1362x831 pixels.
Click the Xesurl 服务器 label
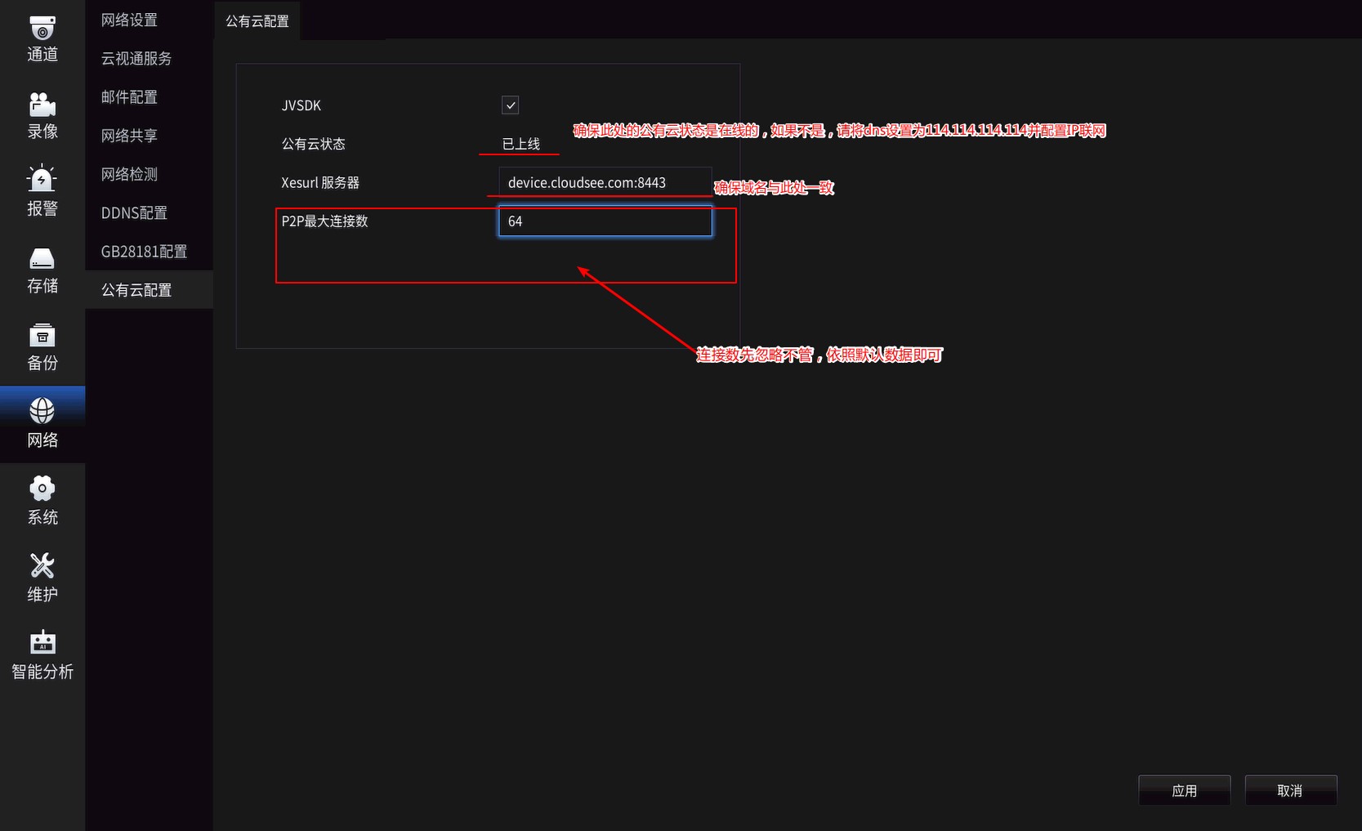[320, 182]
